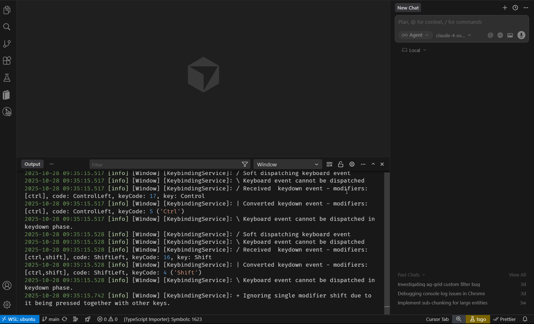Open hidden panel views ellipsis beside Output
534x324 pixels.
pos(51,164)
